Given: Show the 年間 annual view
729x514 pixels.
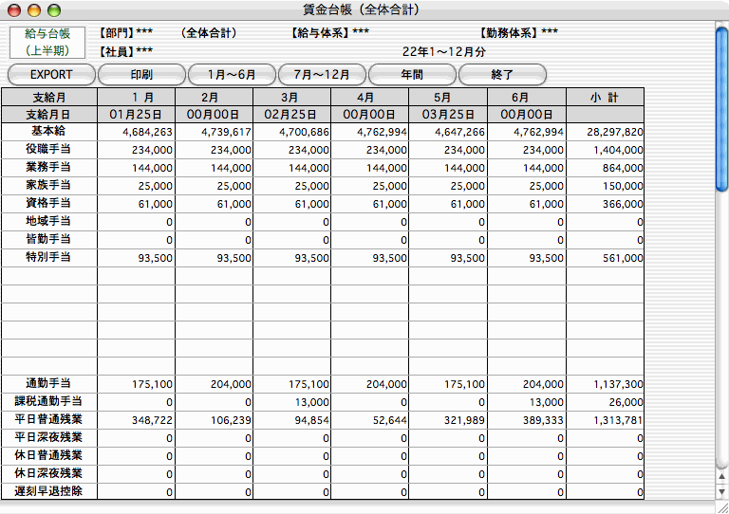Looking at the screenshot, I should (x=412, y=74).
